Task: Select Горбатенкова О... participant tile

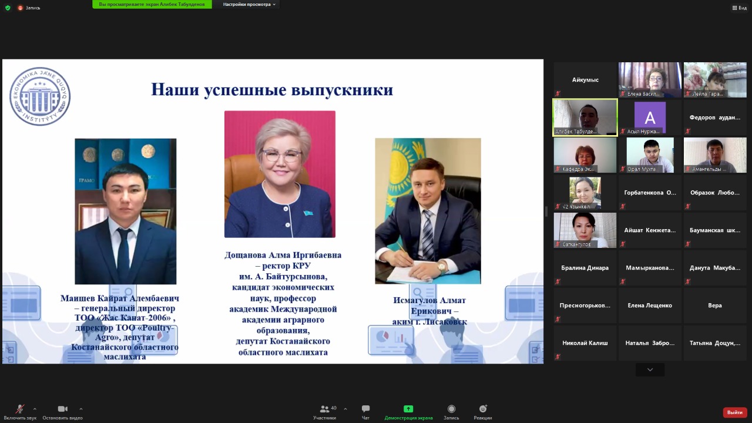Action: 650,193
